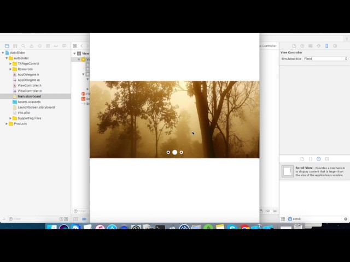
Task: Select AppDelegate.m file
Action: [x=28, y=80]
